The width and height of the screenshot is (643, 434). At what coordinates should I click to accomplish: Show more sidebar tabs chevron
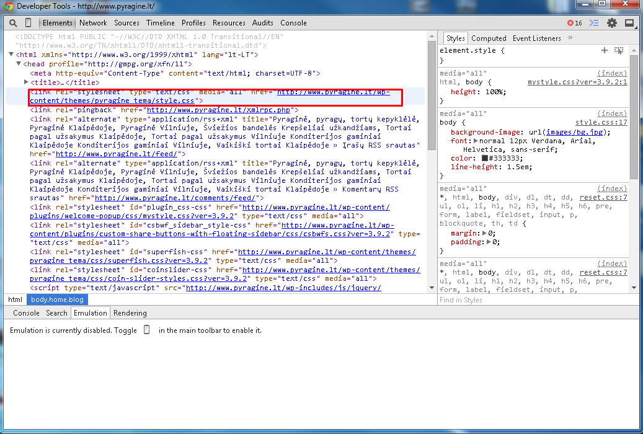[x=570, y=38]
